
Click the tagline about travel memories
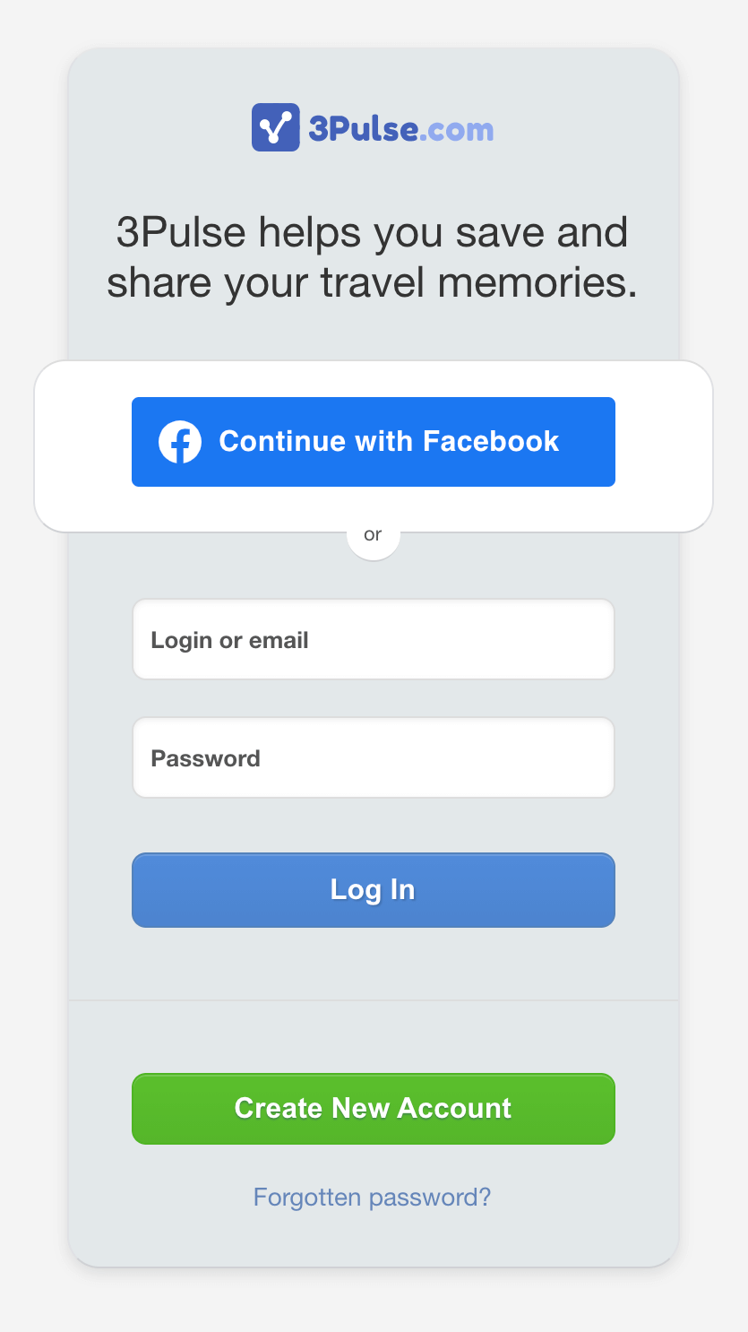click(373, 257)
